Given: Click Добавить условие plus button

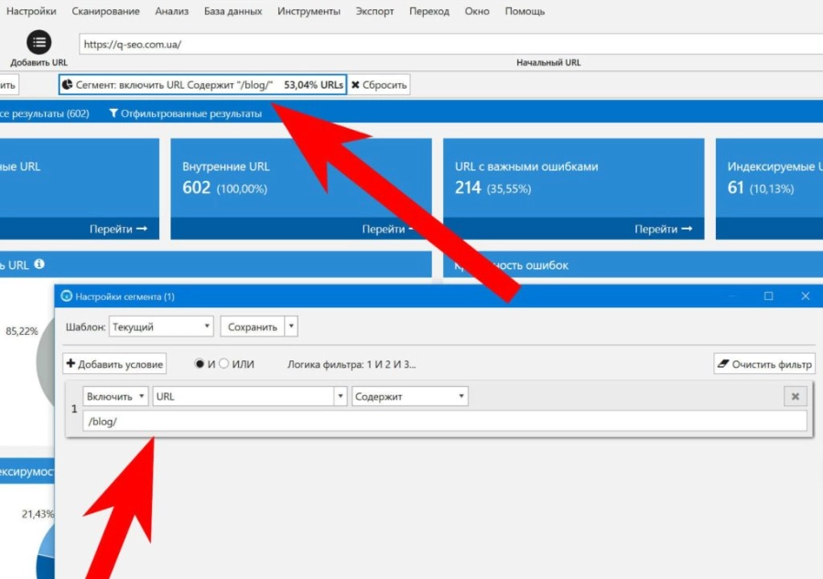Looking at the screenshot, I should point(114,364).
